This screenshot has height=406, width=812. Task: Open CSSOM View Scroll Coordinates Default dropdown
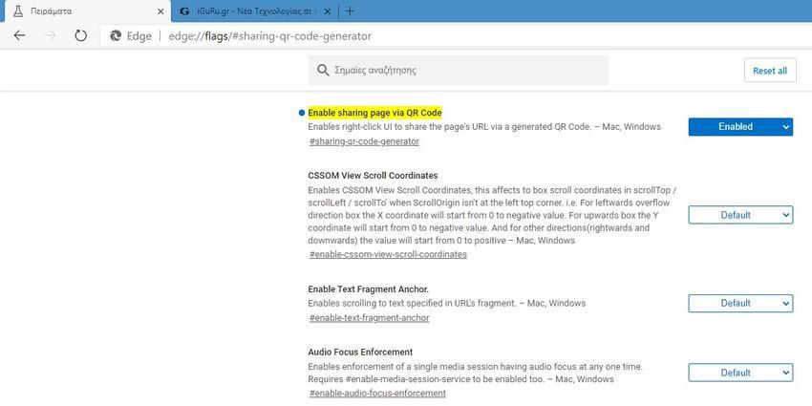(740, 215)
